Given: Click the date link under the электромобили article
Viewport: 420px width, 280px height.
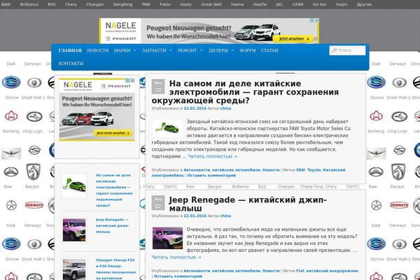Looking at the screenshot, I should click(x=195, y=108).
